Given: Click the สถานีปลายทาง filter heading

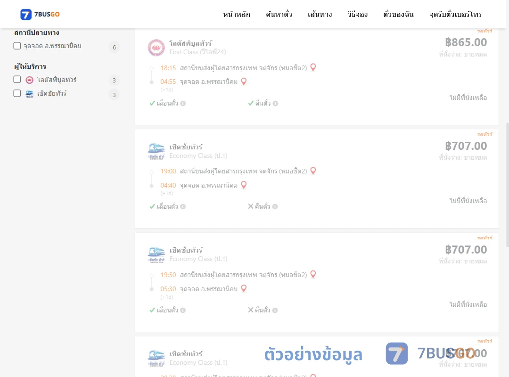Looking at the screenshot, I should tap(37, 33).
